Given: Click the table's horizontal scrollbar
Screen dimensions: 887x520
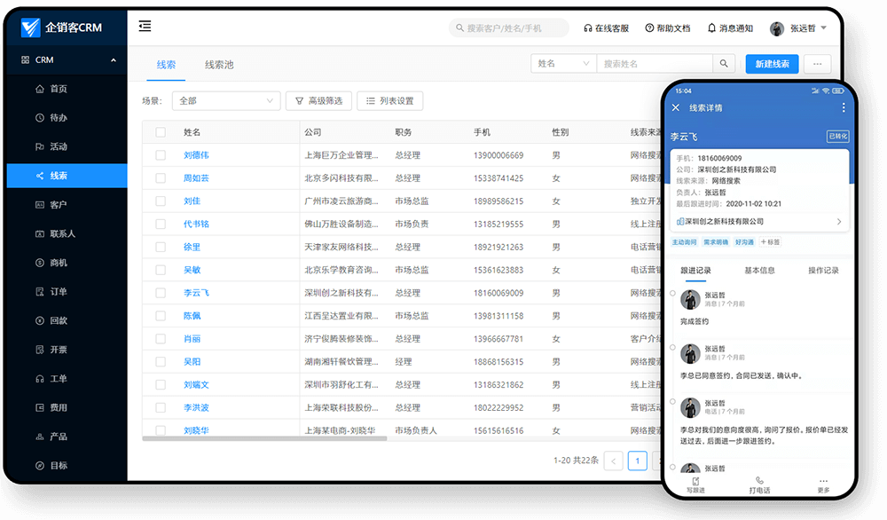Looking at the screenshot, I should click(x=264, y=438).
